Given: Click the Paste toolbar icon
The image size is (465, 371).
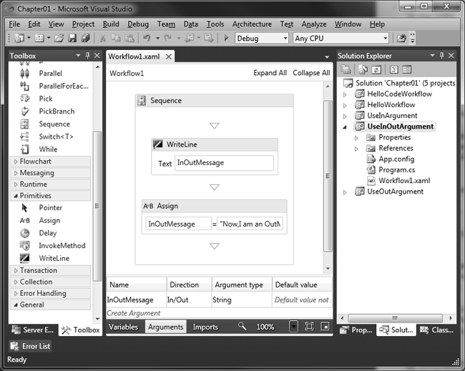Looking at the screenshot, I should [129, 38].
